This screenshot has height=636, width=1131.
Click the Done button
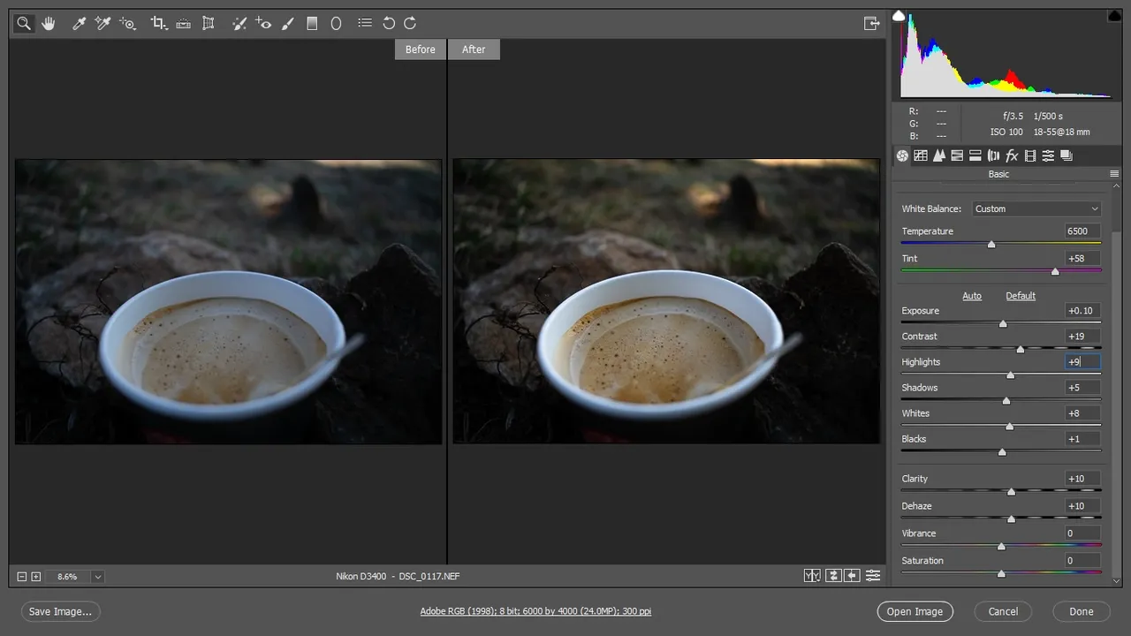(x=1082, y=611)
